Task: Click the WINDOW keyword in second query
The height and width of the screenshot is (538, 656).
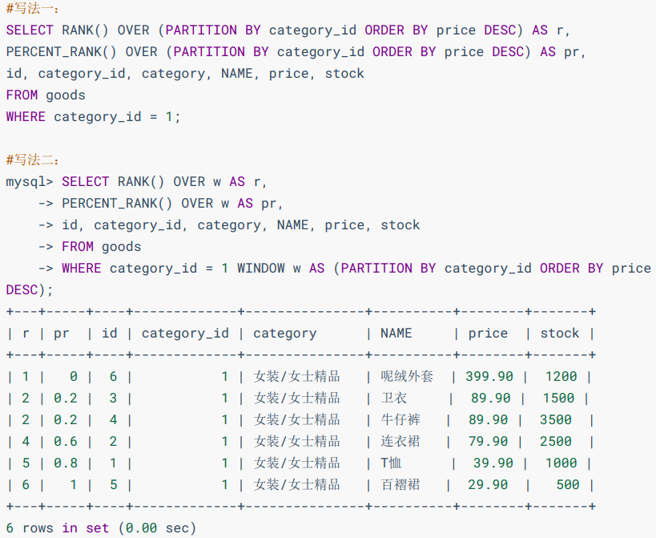Action: pyautogui.click(x=261, y=268)
